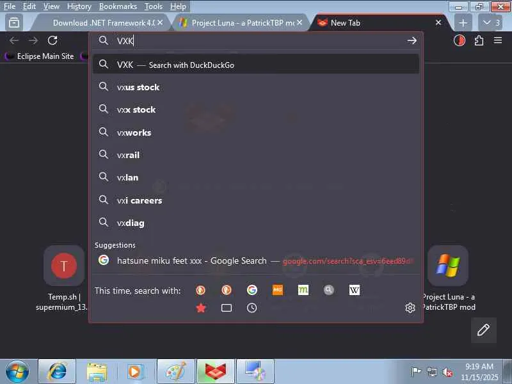512x384 pixels.
Task: Open Windows Explorer from taskbar
Action: click(97, 371)
